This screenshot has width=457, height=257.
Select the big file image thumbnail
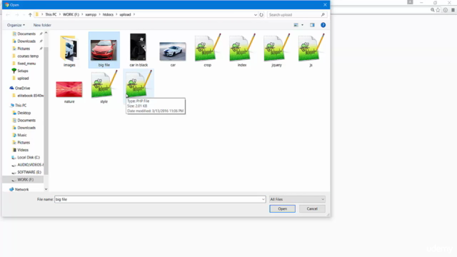(104, 50)
